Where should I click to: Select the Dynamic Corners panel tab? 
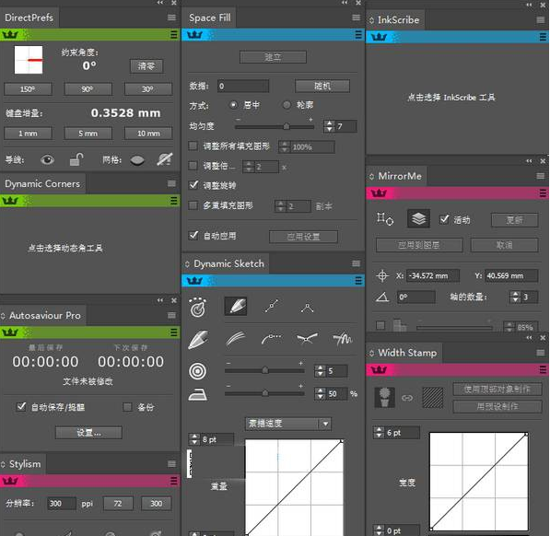click(42, 183)
